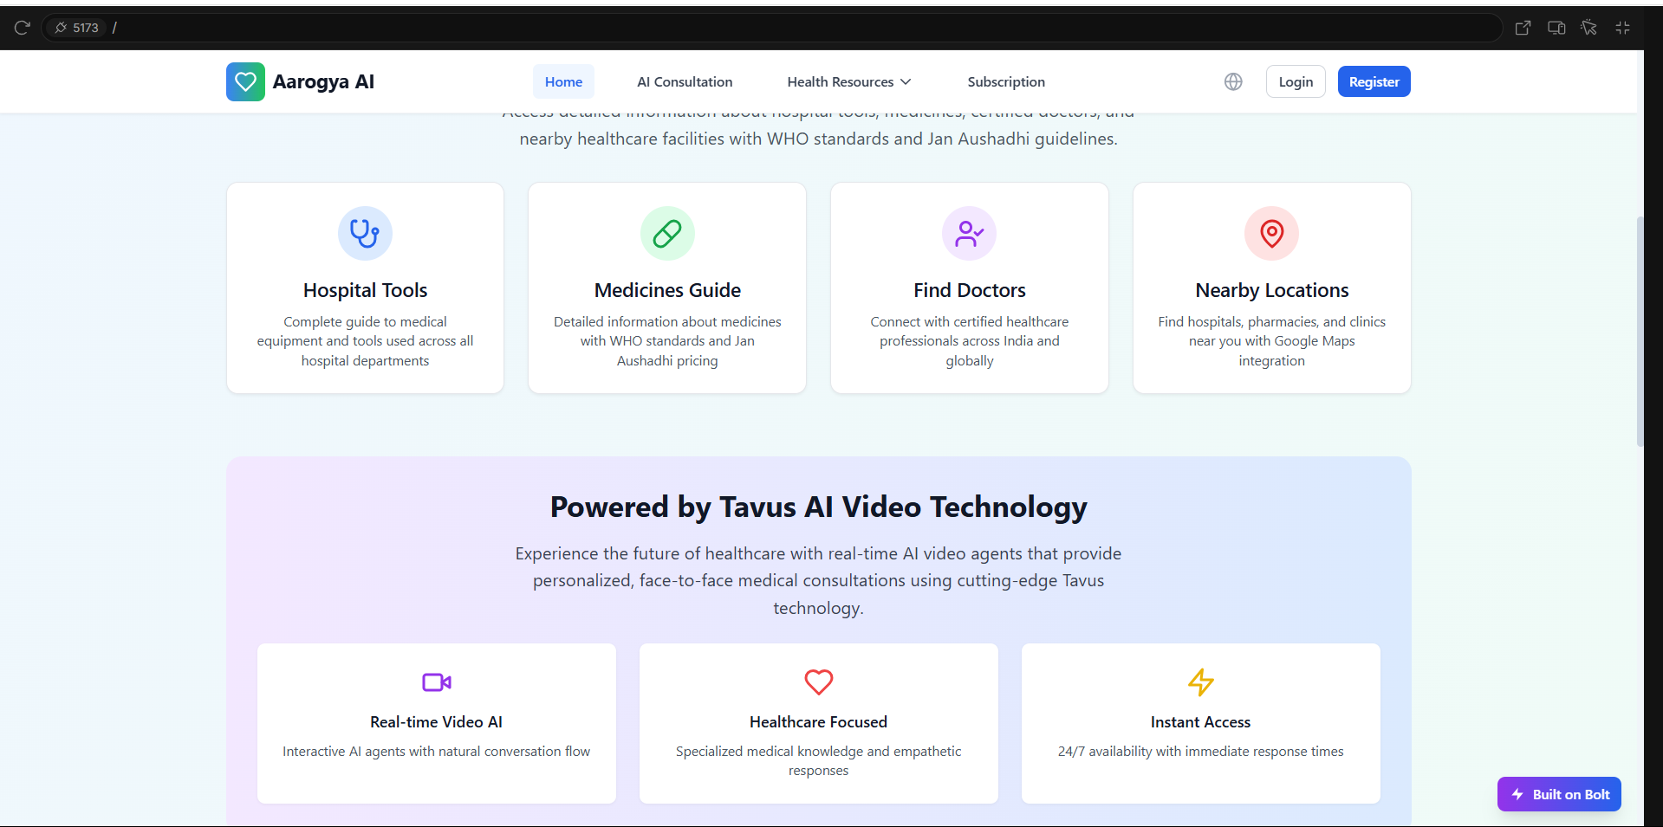Open the Subscription nav item
This screenshot has width=1663, height=827.
[1006, 81]
